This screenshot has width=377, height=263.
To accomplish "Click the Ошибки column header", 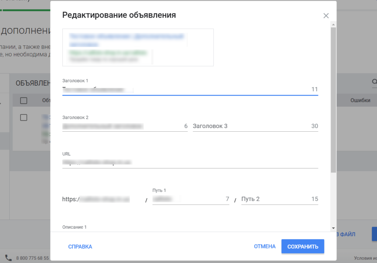I will click(x=360, y=100).
